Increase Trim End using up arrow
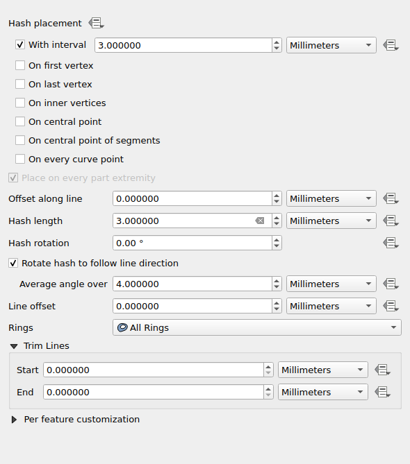 pyautogui.click(x=268, y=389)
